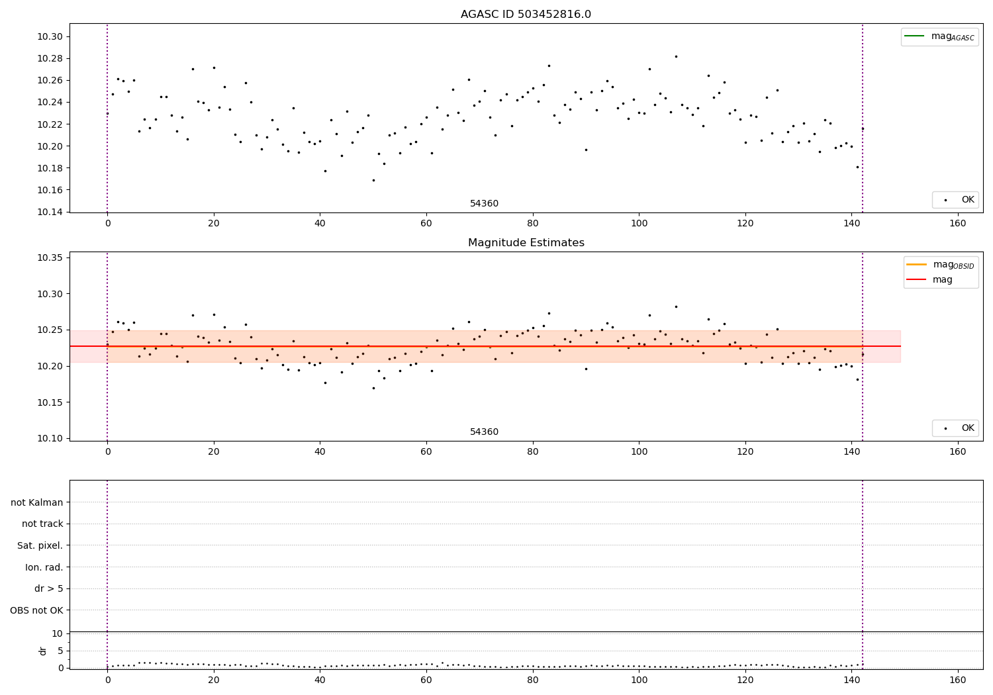Click the 10.28 y-axis tick label
The height and width of the screenshot is (695, 993).
point(50,59)
